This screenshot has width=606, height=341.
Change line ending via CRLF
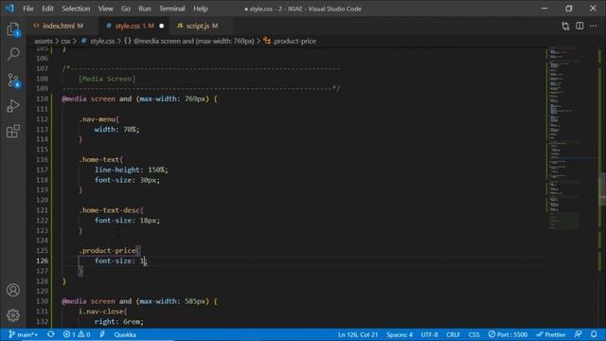point(453,334)
